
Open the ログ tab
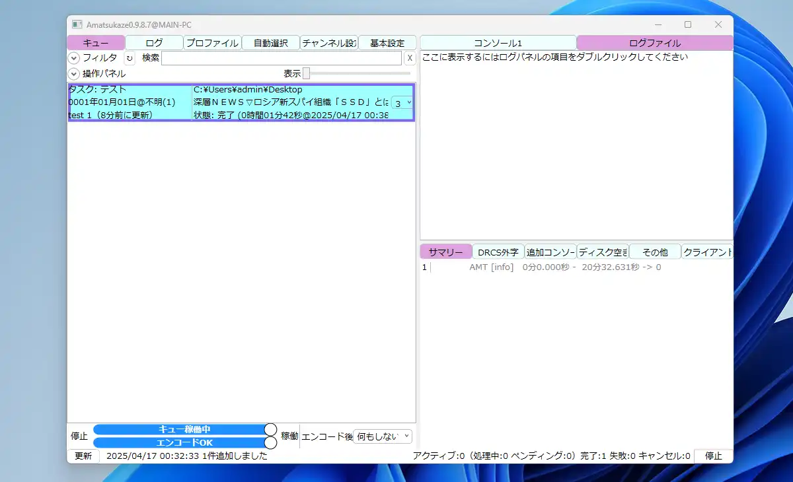coord(154,43)
